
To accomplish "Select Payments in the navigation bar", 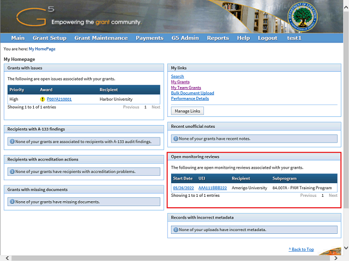I will [149, 38].
